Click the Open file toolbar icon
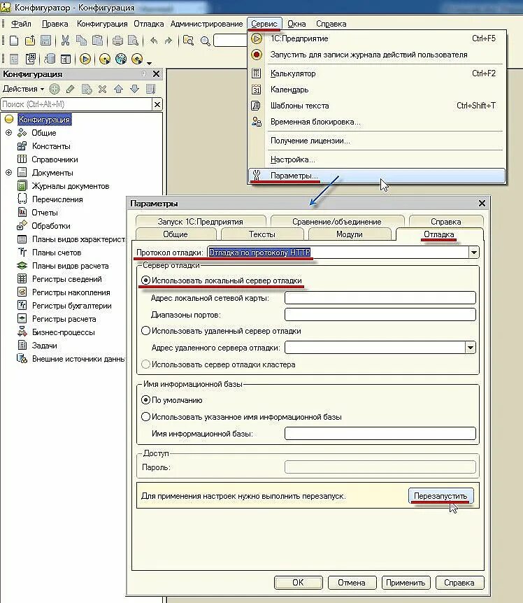The image size is (523, 603). (30, 40)
